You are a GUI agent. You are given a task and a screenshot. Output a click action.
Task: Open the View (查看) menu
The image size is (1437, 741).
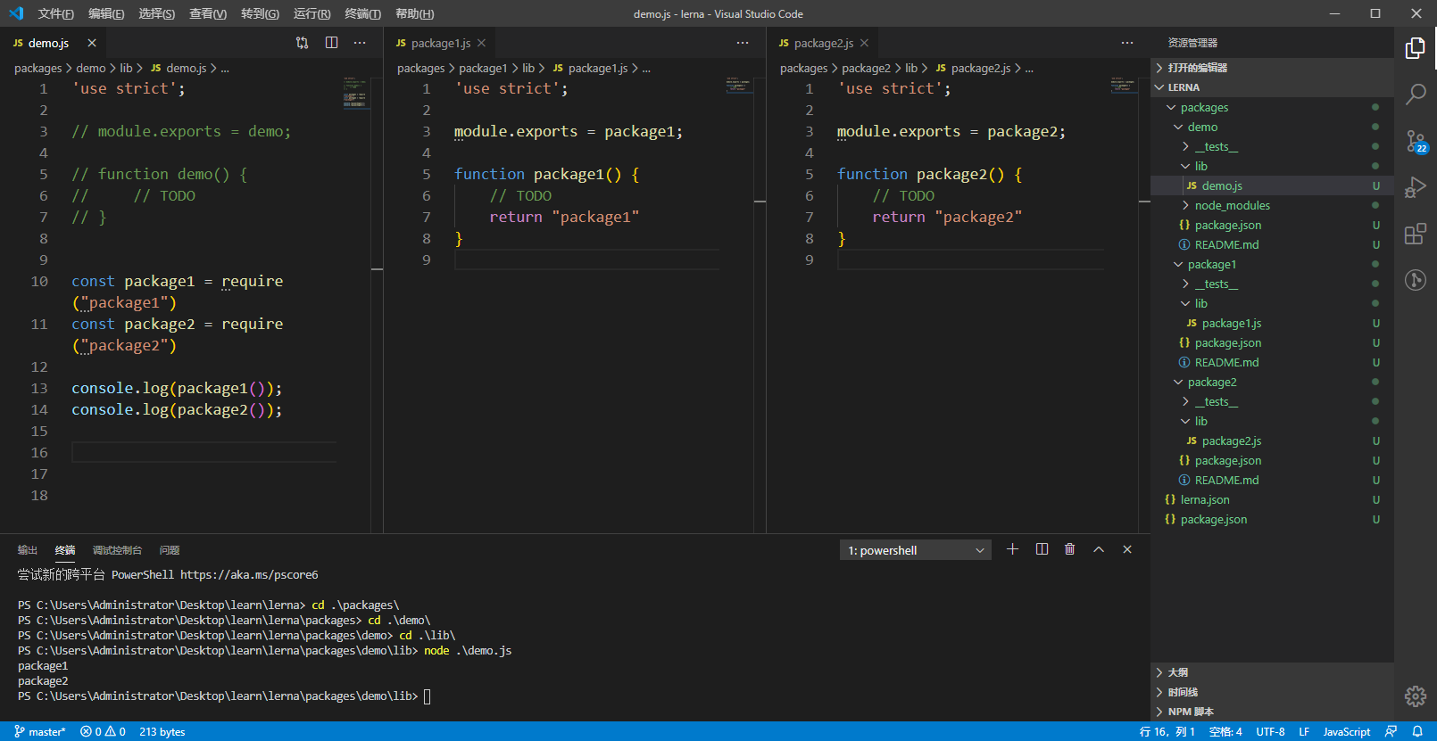[x=208, y=13]
